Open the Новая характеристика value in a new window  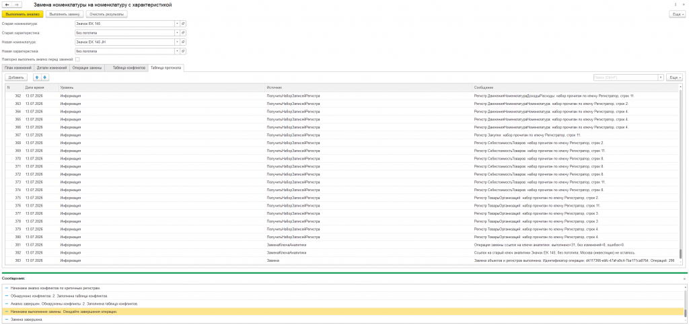coord(183,51)
